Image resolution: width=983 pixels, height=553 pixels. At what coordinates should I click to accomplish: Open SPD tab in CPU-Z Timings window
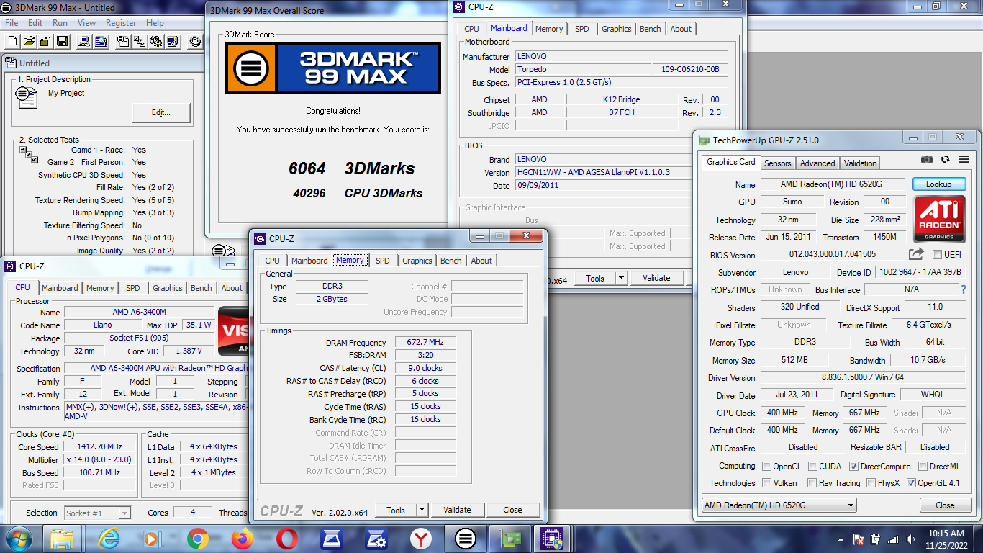coord(383,261)
